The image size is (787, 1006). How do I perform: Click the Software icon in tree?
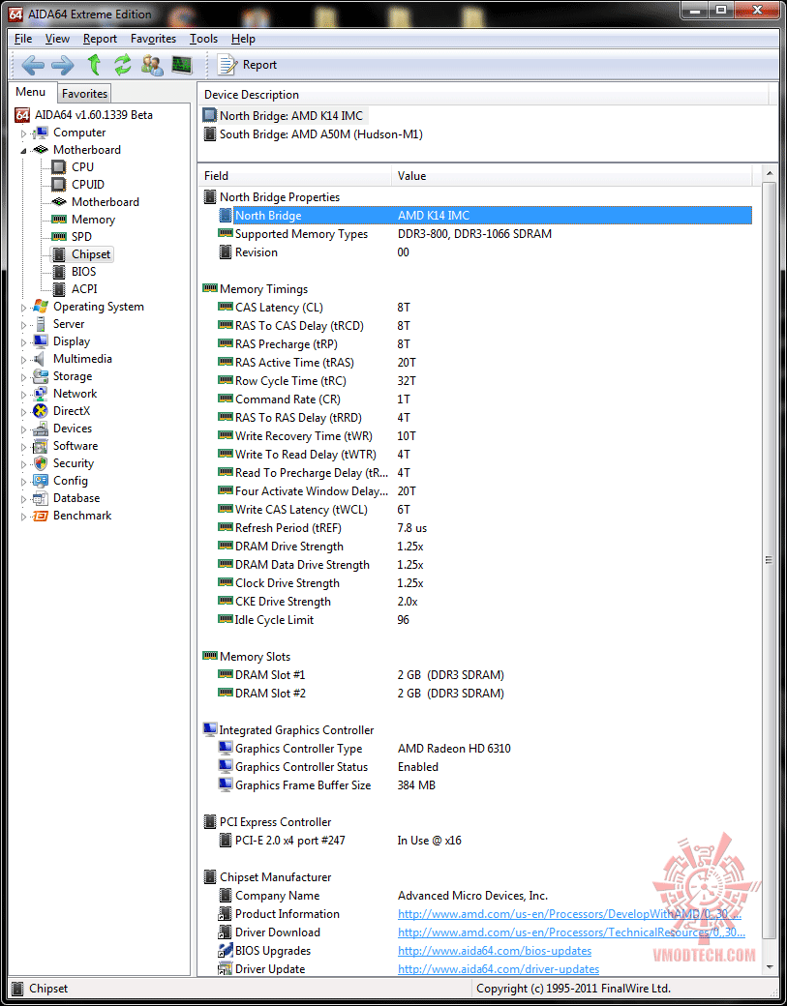tap(41, 446)
